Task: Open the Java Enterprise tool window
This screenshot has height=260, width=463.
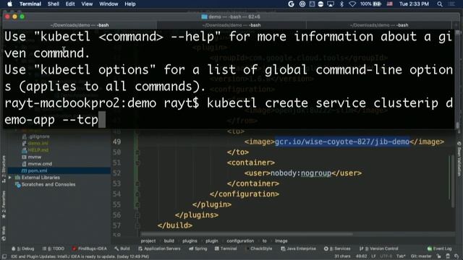Action: [298, 248]
